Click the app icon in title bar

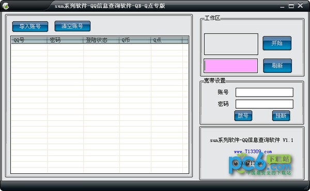tap(6, 6)
